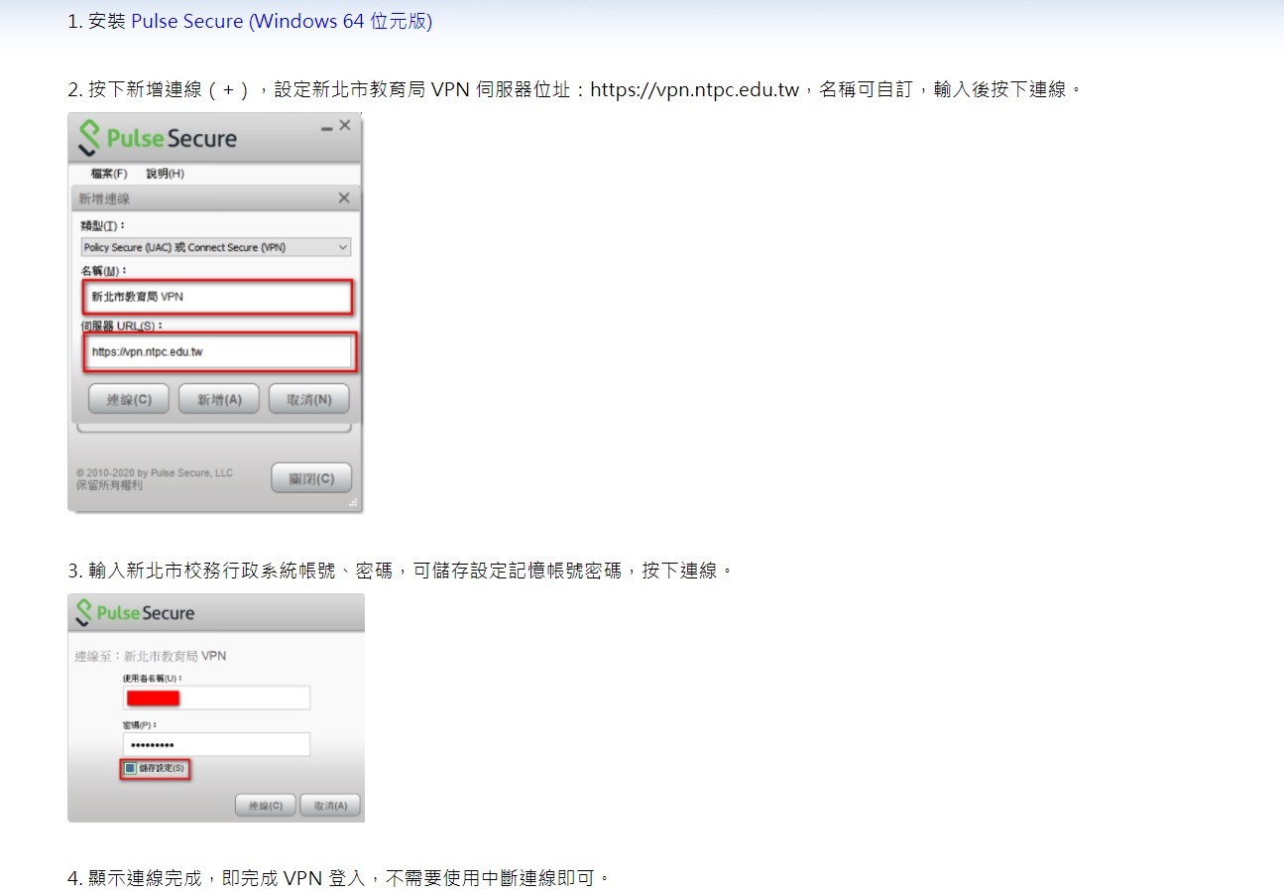Click step 4 text 顯示連線完成
Screen dimensions: 1284x895
tap(144, 879)
